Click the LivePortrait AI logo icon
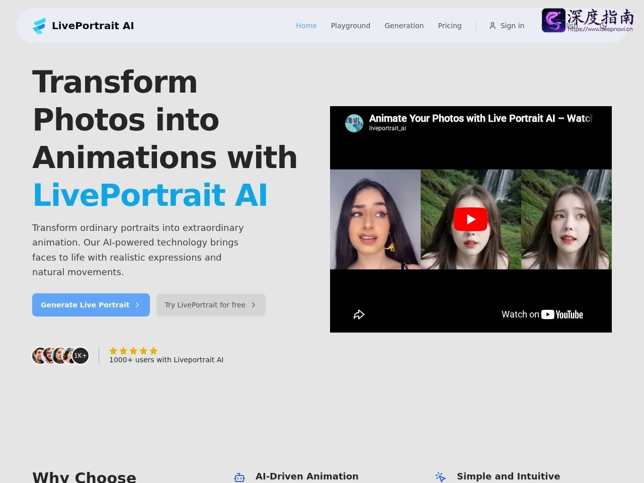Screen dimensions: 644x483 coord(39,26)
